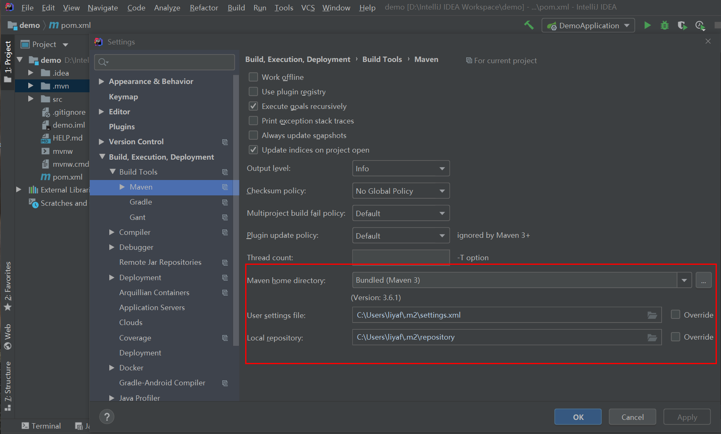Screen dimensions: 721x434
Task: Click the settings tree vertical scrollbar
Action: point(236,210)
